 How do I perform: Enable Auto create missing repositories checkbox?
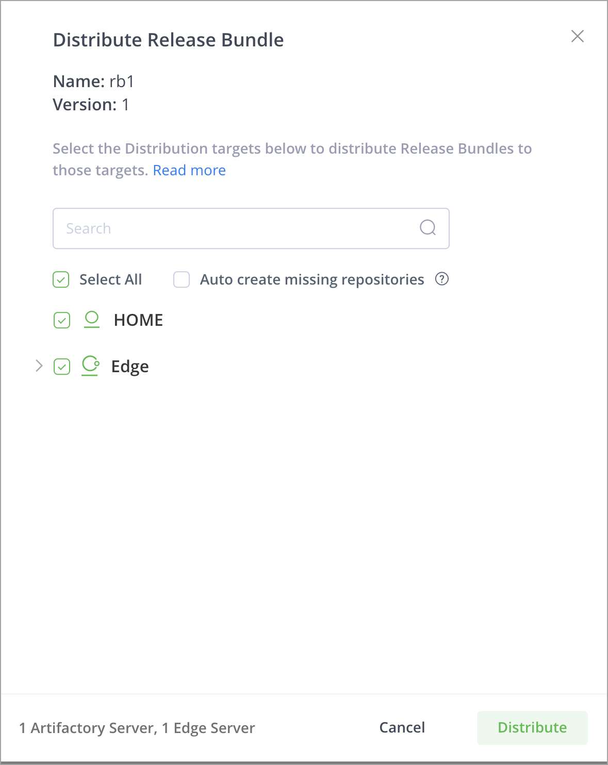(182, 279)
